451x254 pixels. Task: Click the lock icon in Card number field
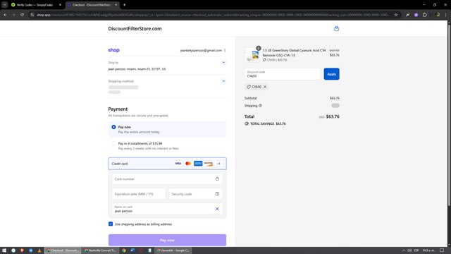pos(217,179)
